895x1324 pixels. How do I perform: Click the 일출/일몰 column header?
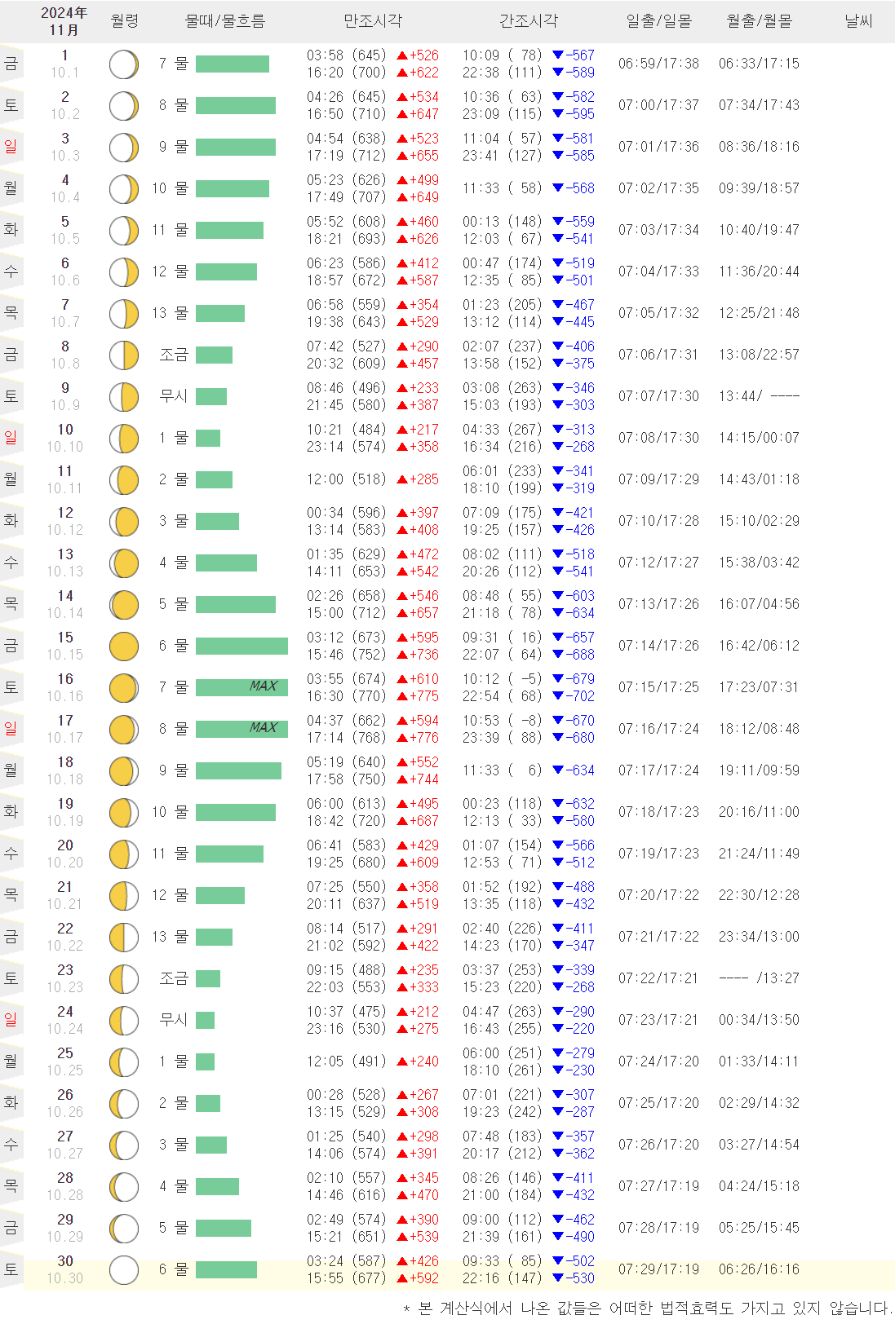click(658, 21)
